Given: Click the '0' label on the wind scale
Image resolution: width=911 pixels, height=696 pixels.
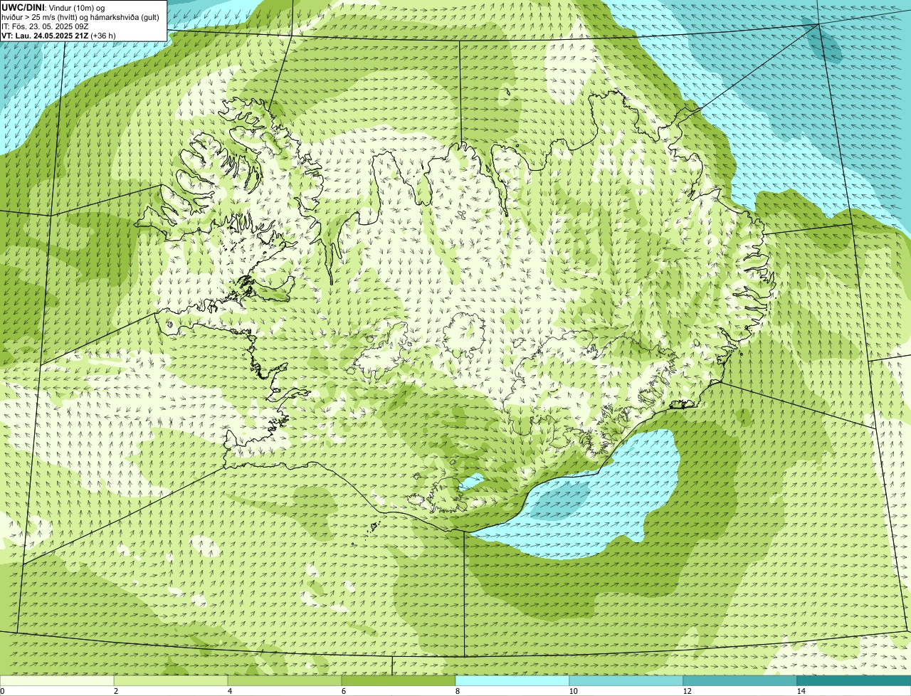Looking at the screenshot, I should (x=2, y=691).
